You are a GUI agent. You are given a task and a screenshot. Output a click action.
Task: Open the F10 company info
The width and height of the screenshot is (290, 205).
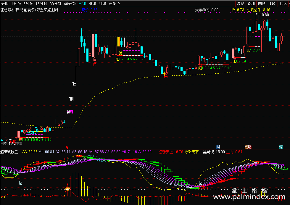click(273, 4)
